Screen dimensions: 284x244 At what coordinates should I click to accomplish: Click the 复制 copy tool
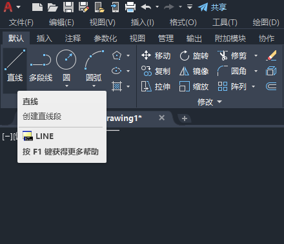coord(156,71)
